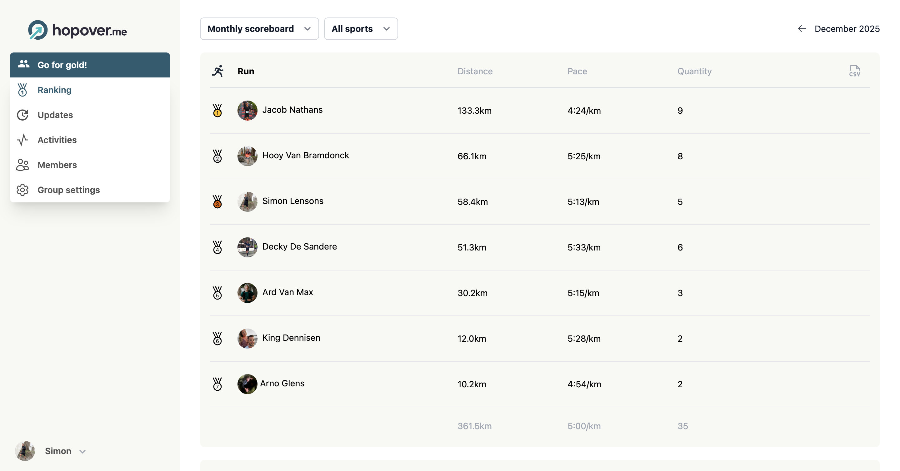Image resolution: width=900 pixels, height=471 pixels.
Task: Click the Group settings gear icon
Action: point(23,190)
